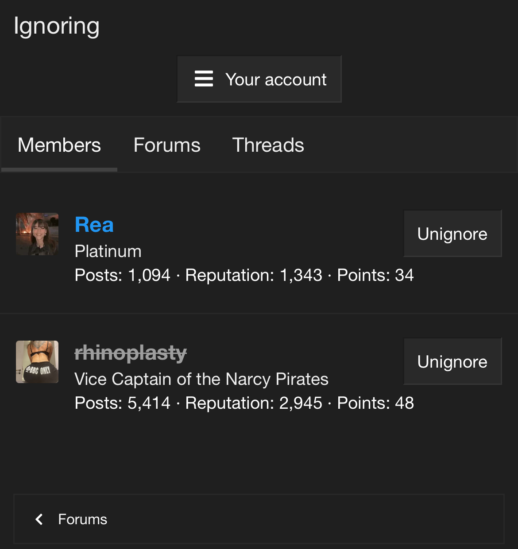Click Rea's Reputation: 1,343 value

coord(254,275)
